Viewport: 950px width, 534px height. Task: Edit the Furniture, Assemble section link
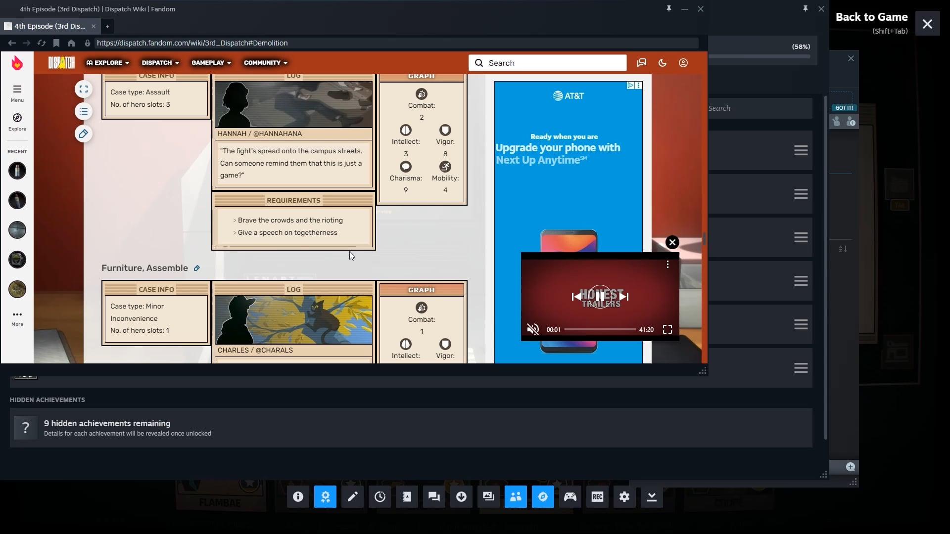197,268
